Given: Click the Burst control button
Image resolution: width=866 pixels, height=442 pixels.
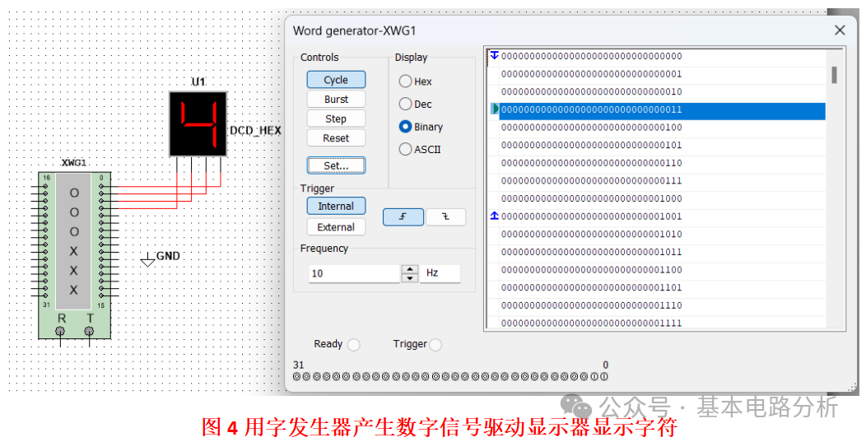Looking at the screenshot, I should point(336,100).
